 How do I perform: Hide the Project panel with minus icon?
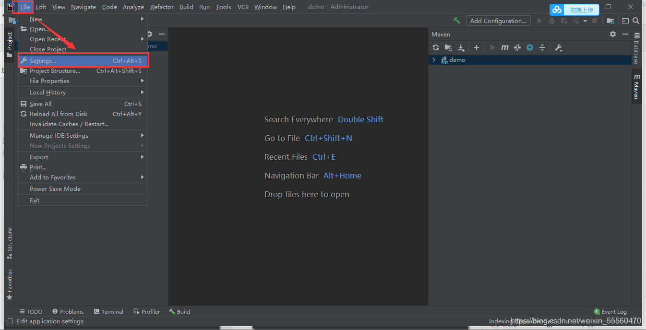162,34
